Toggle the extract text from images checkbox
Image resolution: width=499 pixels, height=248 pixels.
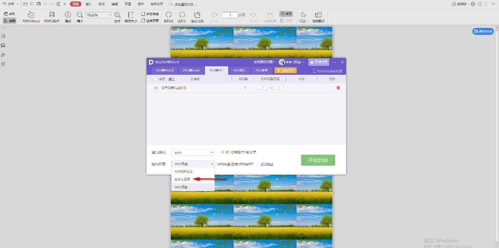coord(223,152)
